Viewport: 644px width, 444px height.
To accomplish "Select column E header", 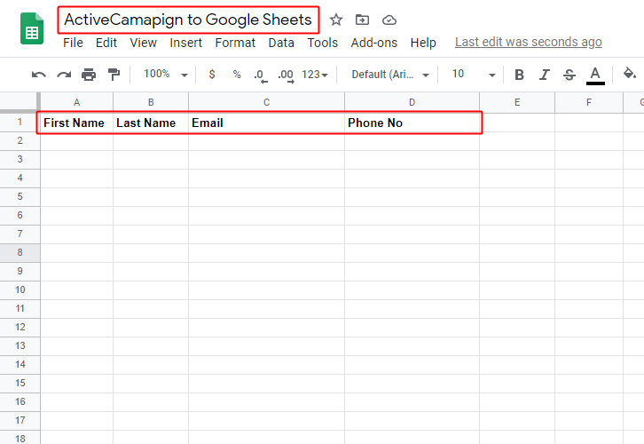I will [517, 102].
